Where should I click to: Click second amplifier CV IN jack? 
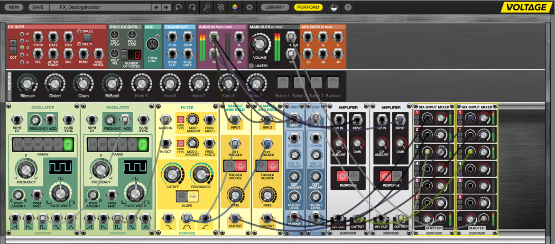[381, 120]
